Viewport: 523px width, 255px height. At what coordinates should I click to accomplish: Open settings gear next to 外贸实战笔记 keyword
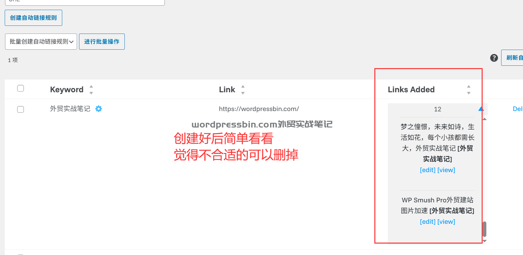pos(99,109)
